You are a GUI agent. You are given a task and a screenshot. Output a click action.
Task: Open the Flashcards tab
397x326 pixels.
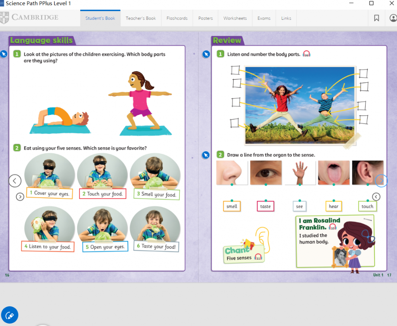tap(177, 18)
